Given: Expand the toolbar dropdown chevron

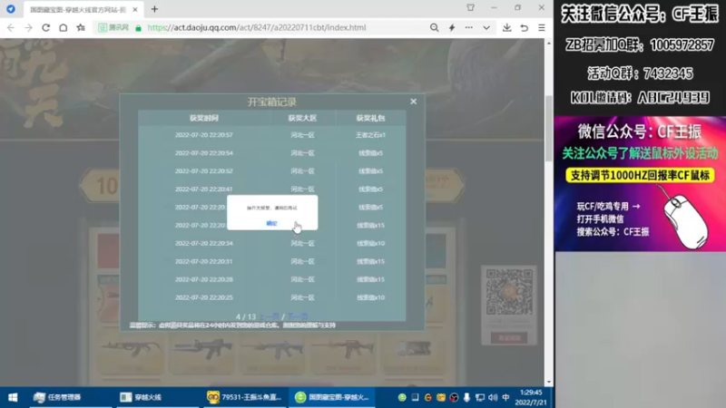Looking at the screenshot, I should pos(486,28).
